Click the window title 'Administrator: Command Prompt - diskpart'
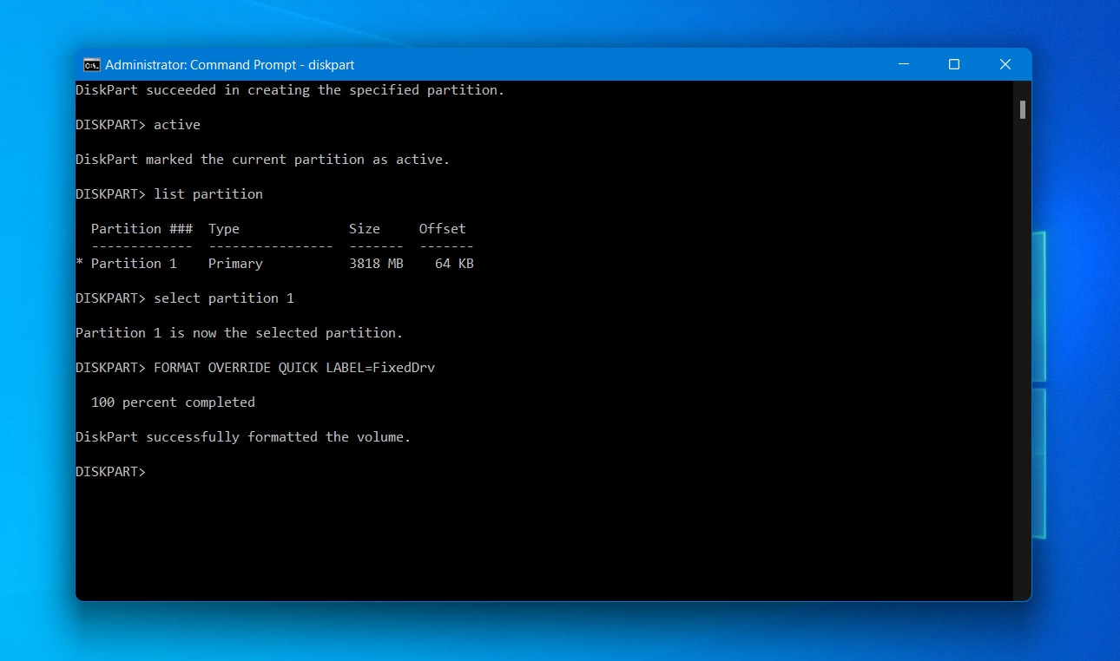The image size is (1120, 661). click(x=230, y=65)
